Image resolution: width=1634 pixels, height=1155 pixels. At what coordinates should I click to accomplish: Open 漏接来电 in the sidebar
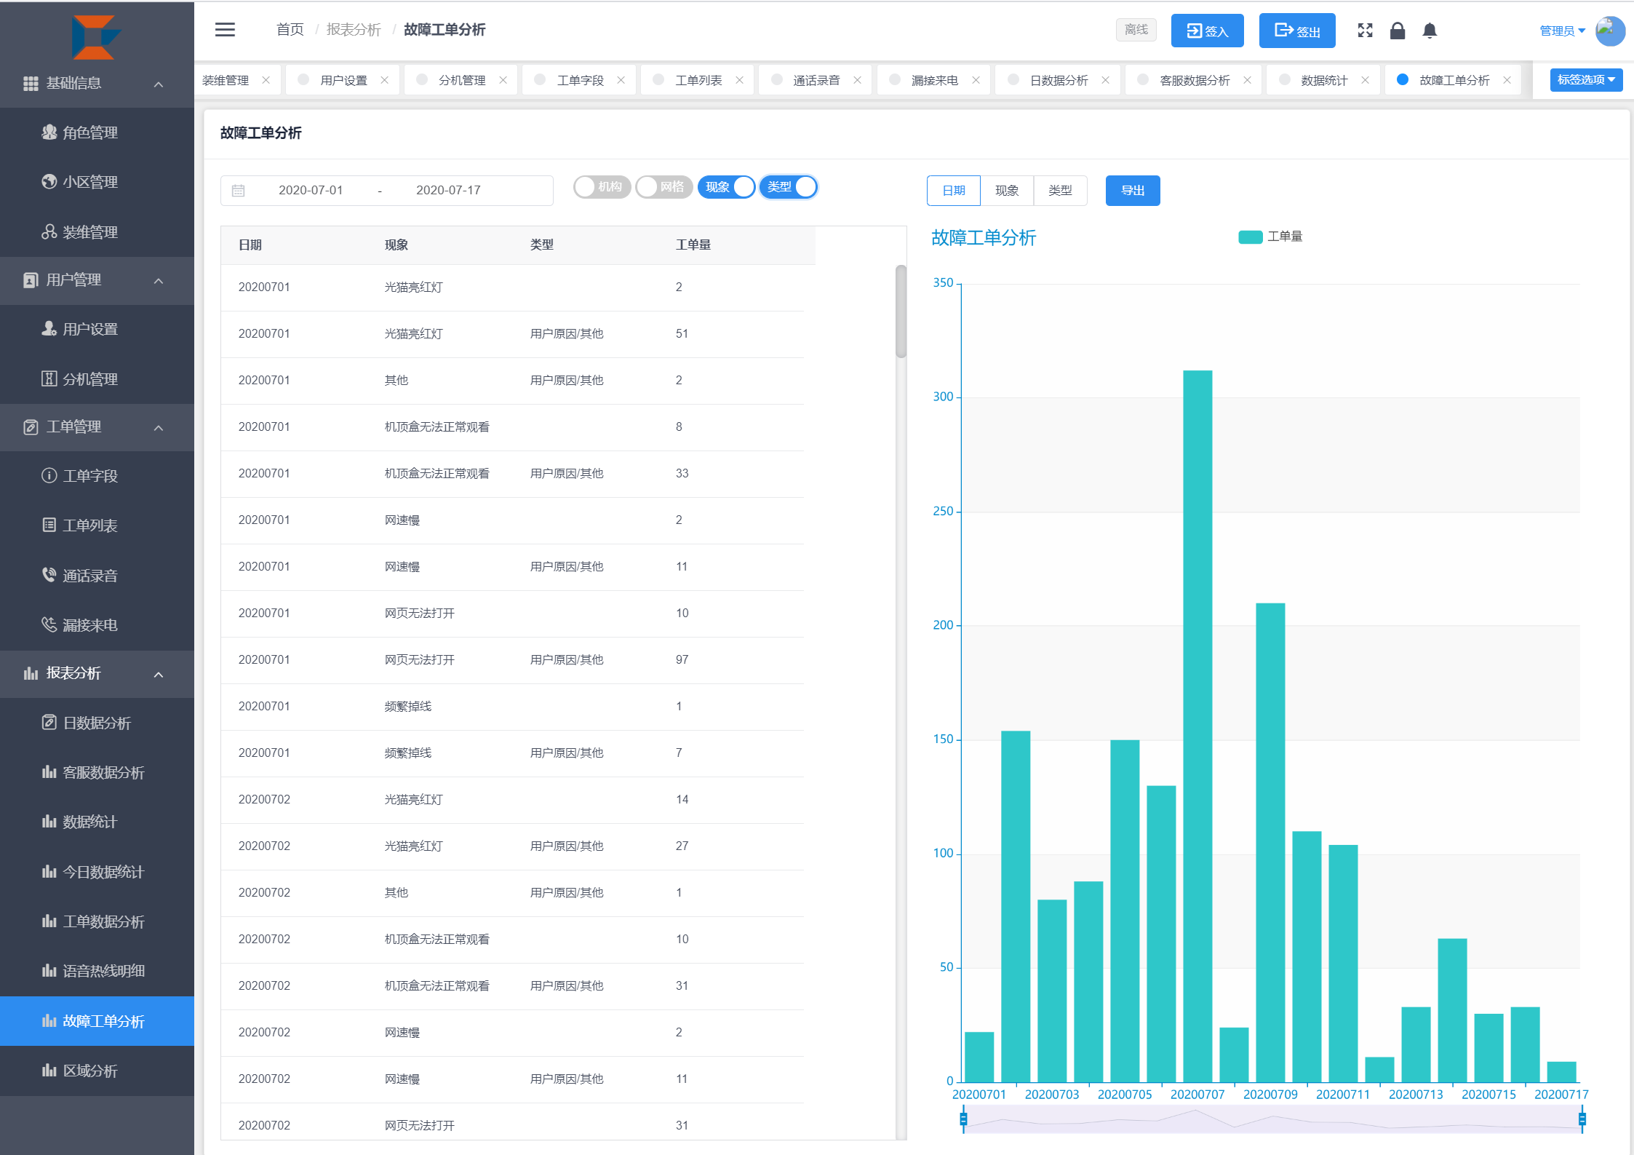click(89, 625)
